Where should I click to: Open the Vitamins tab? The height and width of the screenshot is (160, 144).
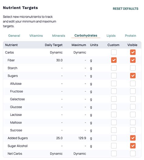click(36, 36)
